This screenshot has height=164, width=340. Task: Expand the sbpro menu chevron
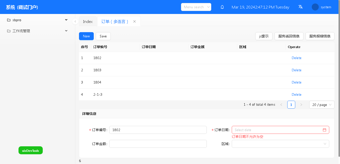pyautogui.click(x=66, y=20)
